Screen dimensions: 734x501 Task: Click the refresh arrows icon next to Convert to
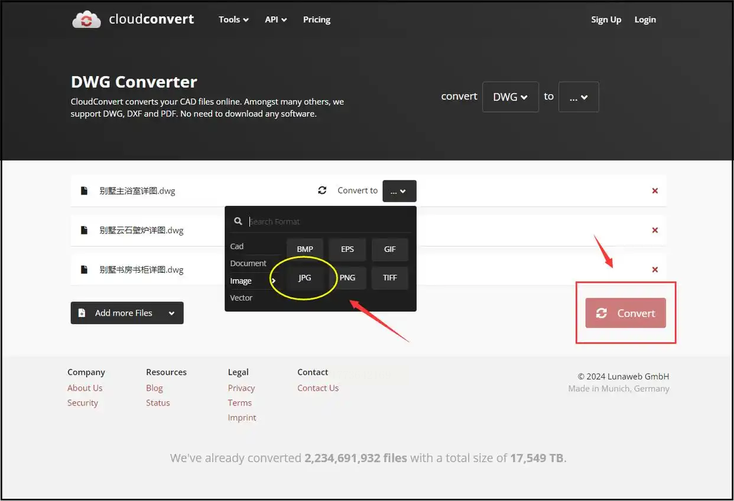[x=322, y=190]
